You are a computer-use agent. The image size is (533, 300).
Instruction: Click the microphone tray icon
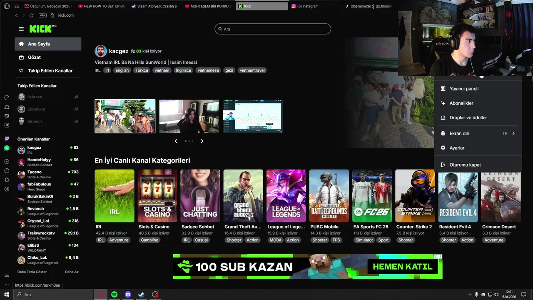(x=477, y=295)
